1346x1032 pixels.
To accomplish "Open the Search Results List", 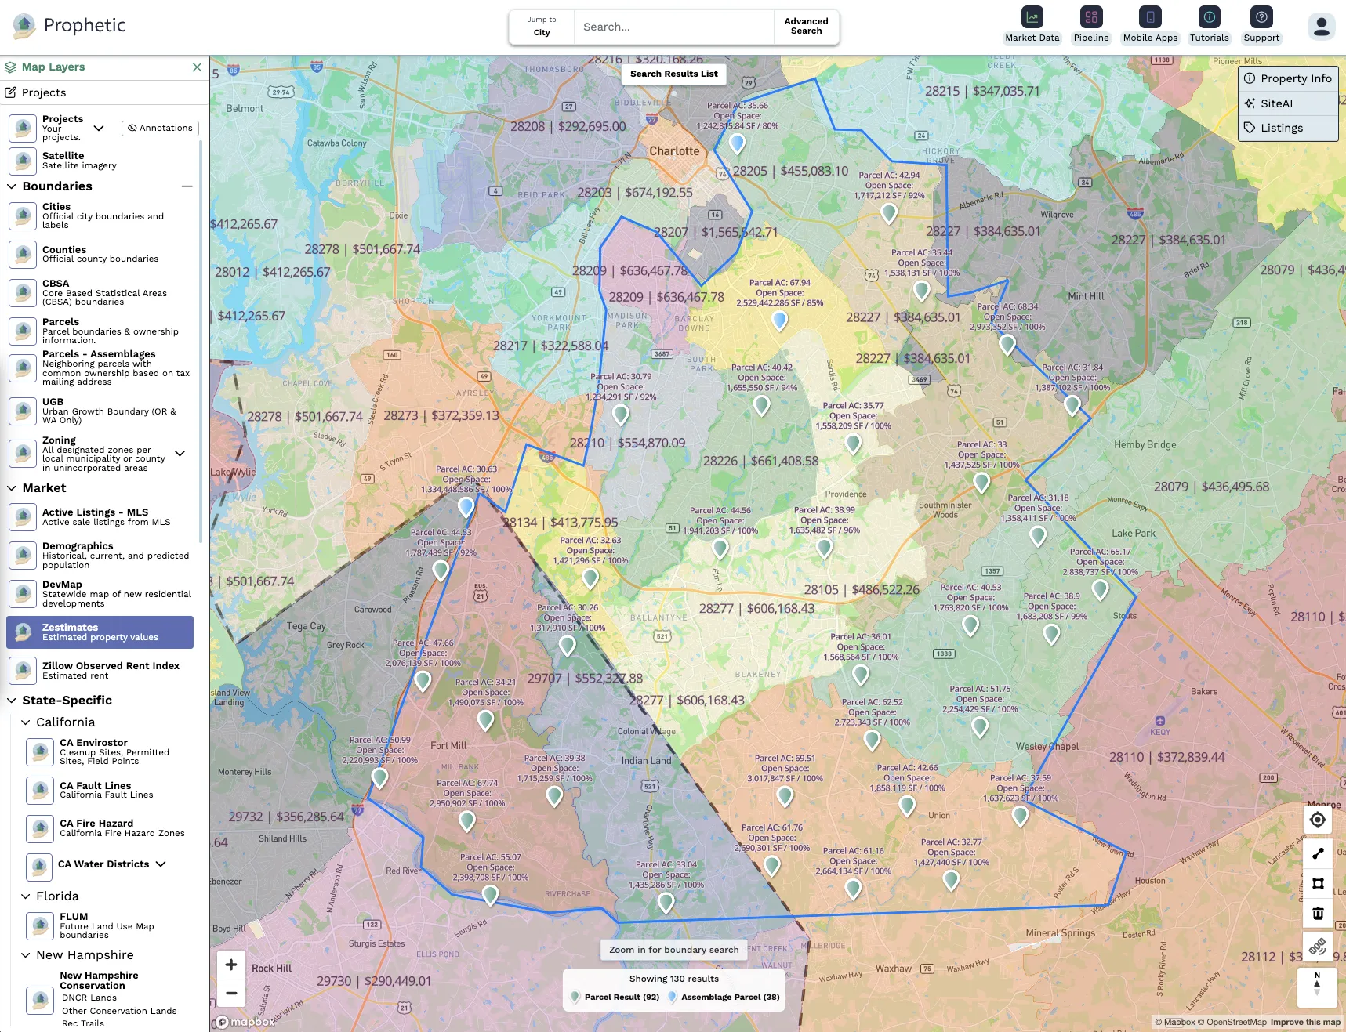I will click(673, 74).
